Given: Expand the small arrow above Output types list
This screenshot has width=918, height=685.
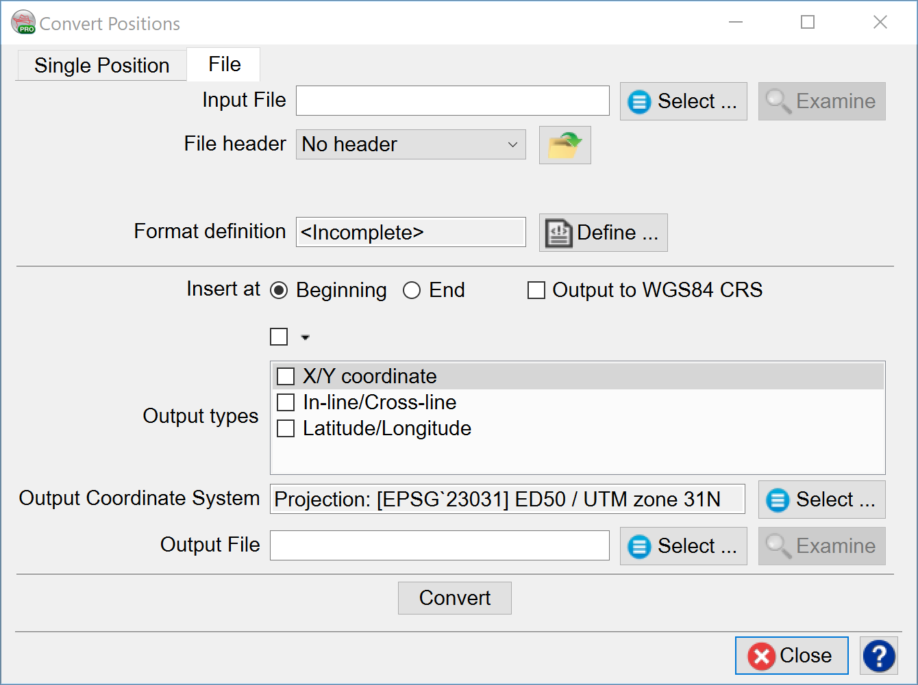Looking at the screenshot, I should point(306,337).
